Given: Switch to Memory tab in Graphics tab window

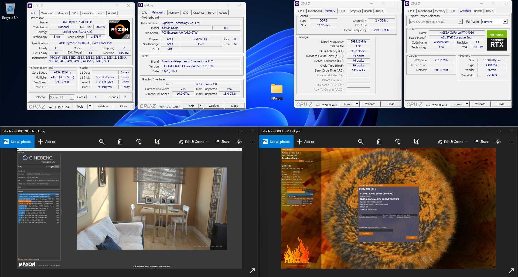Looking at the screenshot, I should click(x=440, y=11).
